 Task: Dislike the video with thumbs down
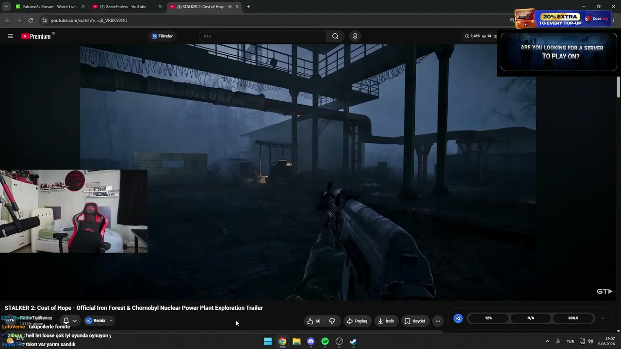[x=332, y=321]
